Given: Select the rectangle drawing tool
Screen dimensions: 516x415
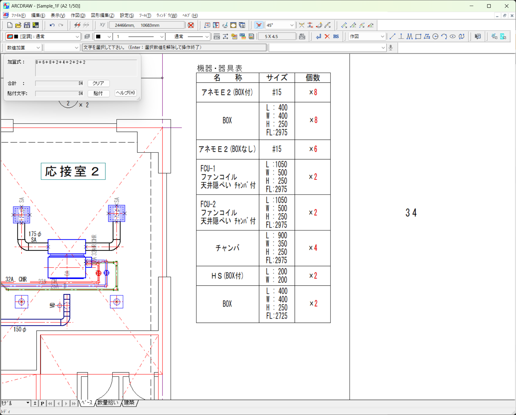Looking at the screenshot, I should (x=418, y=36).
